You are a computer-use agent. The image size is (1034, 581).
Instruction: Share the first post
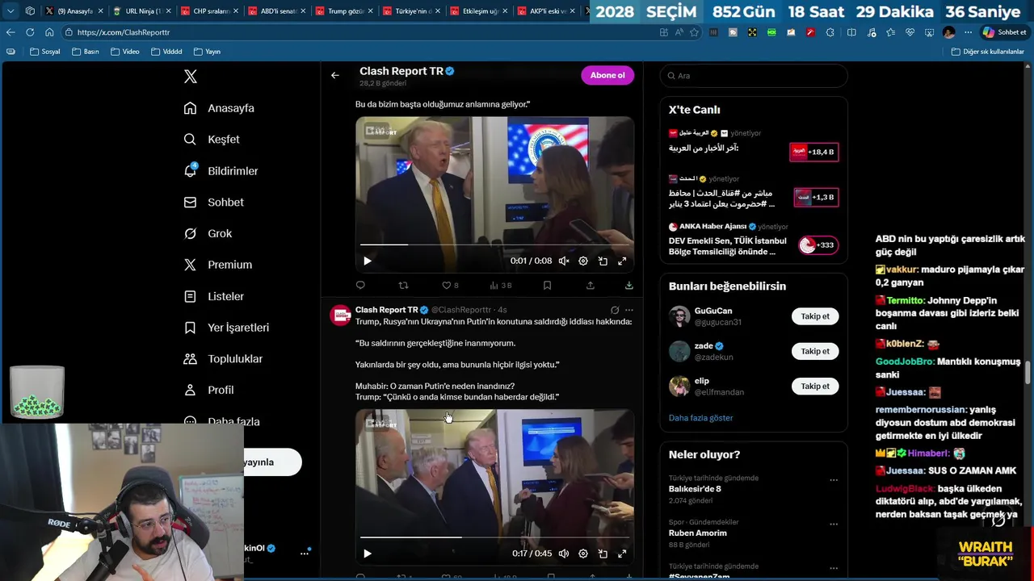coord(591,285)
